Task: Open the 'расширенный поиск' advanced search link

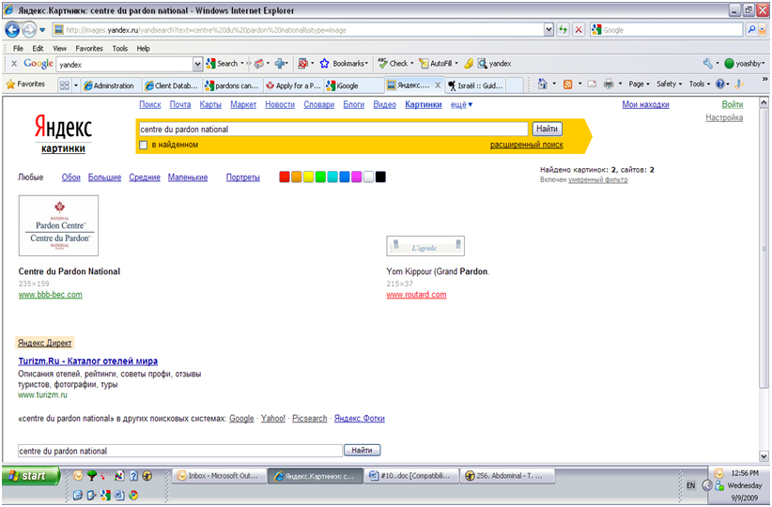Action: point(526,145)
